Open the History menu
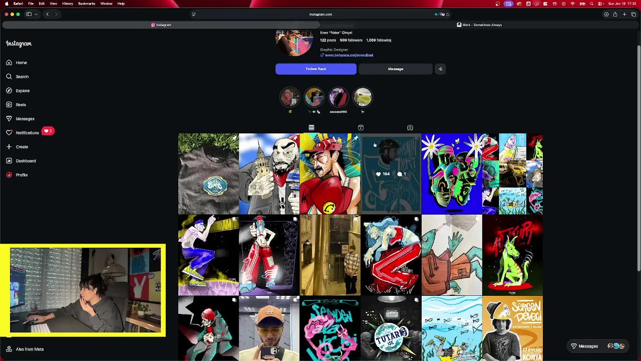The height and width of the screenshot is (361, 641). [x=68, y=4]
